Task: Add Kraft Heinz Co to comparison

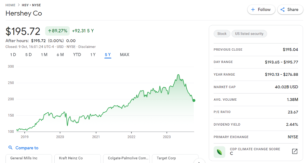Action: 77,158
